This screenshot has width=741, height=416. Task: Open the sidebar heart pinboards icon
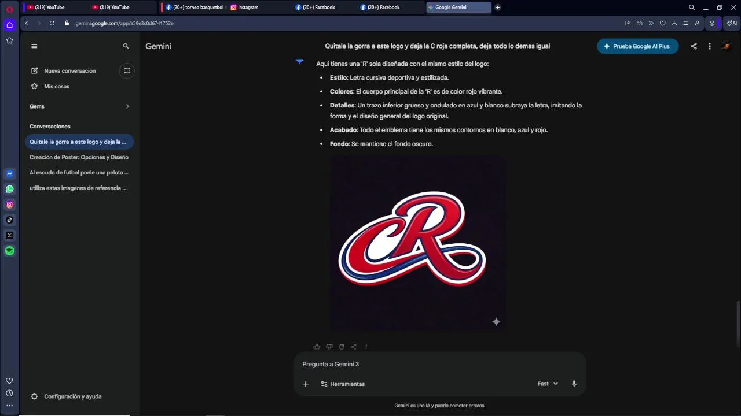(x=9, y=381)
